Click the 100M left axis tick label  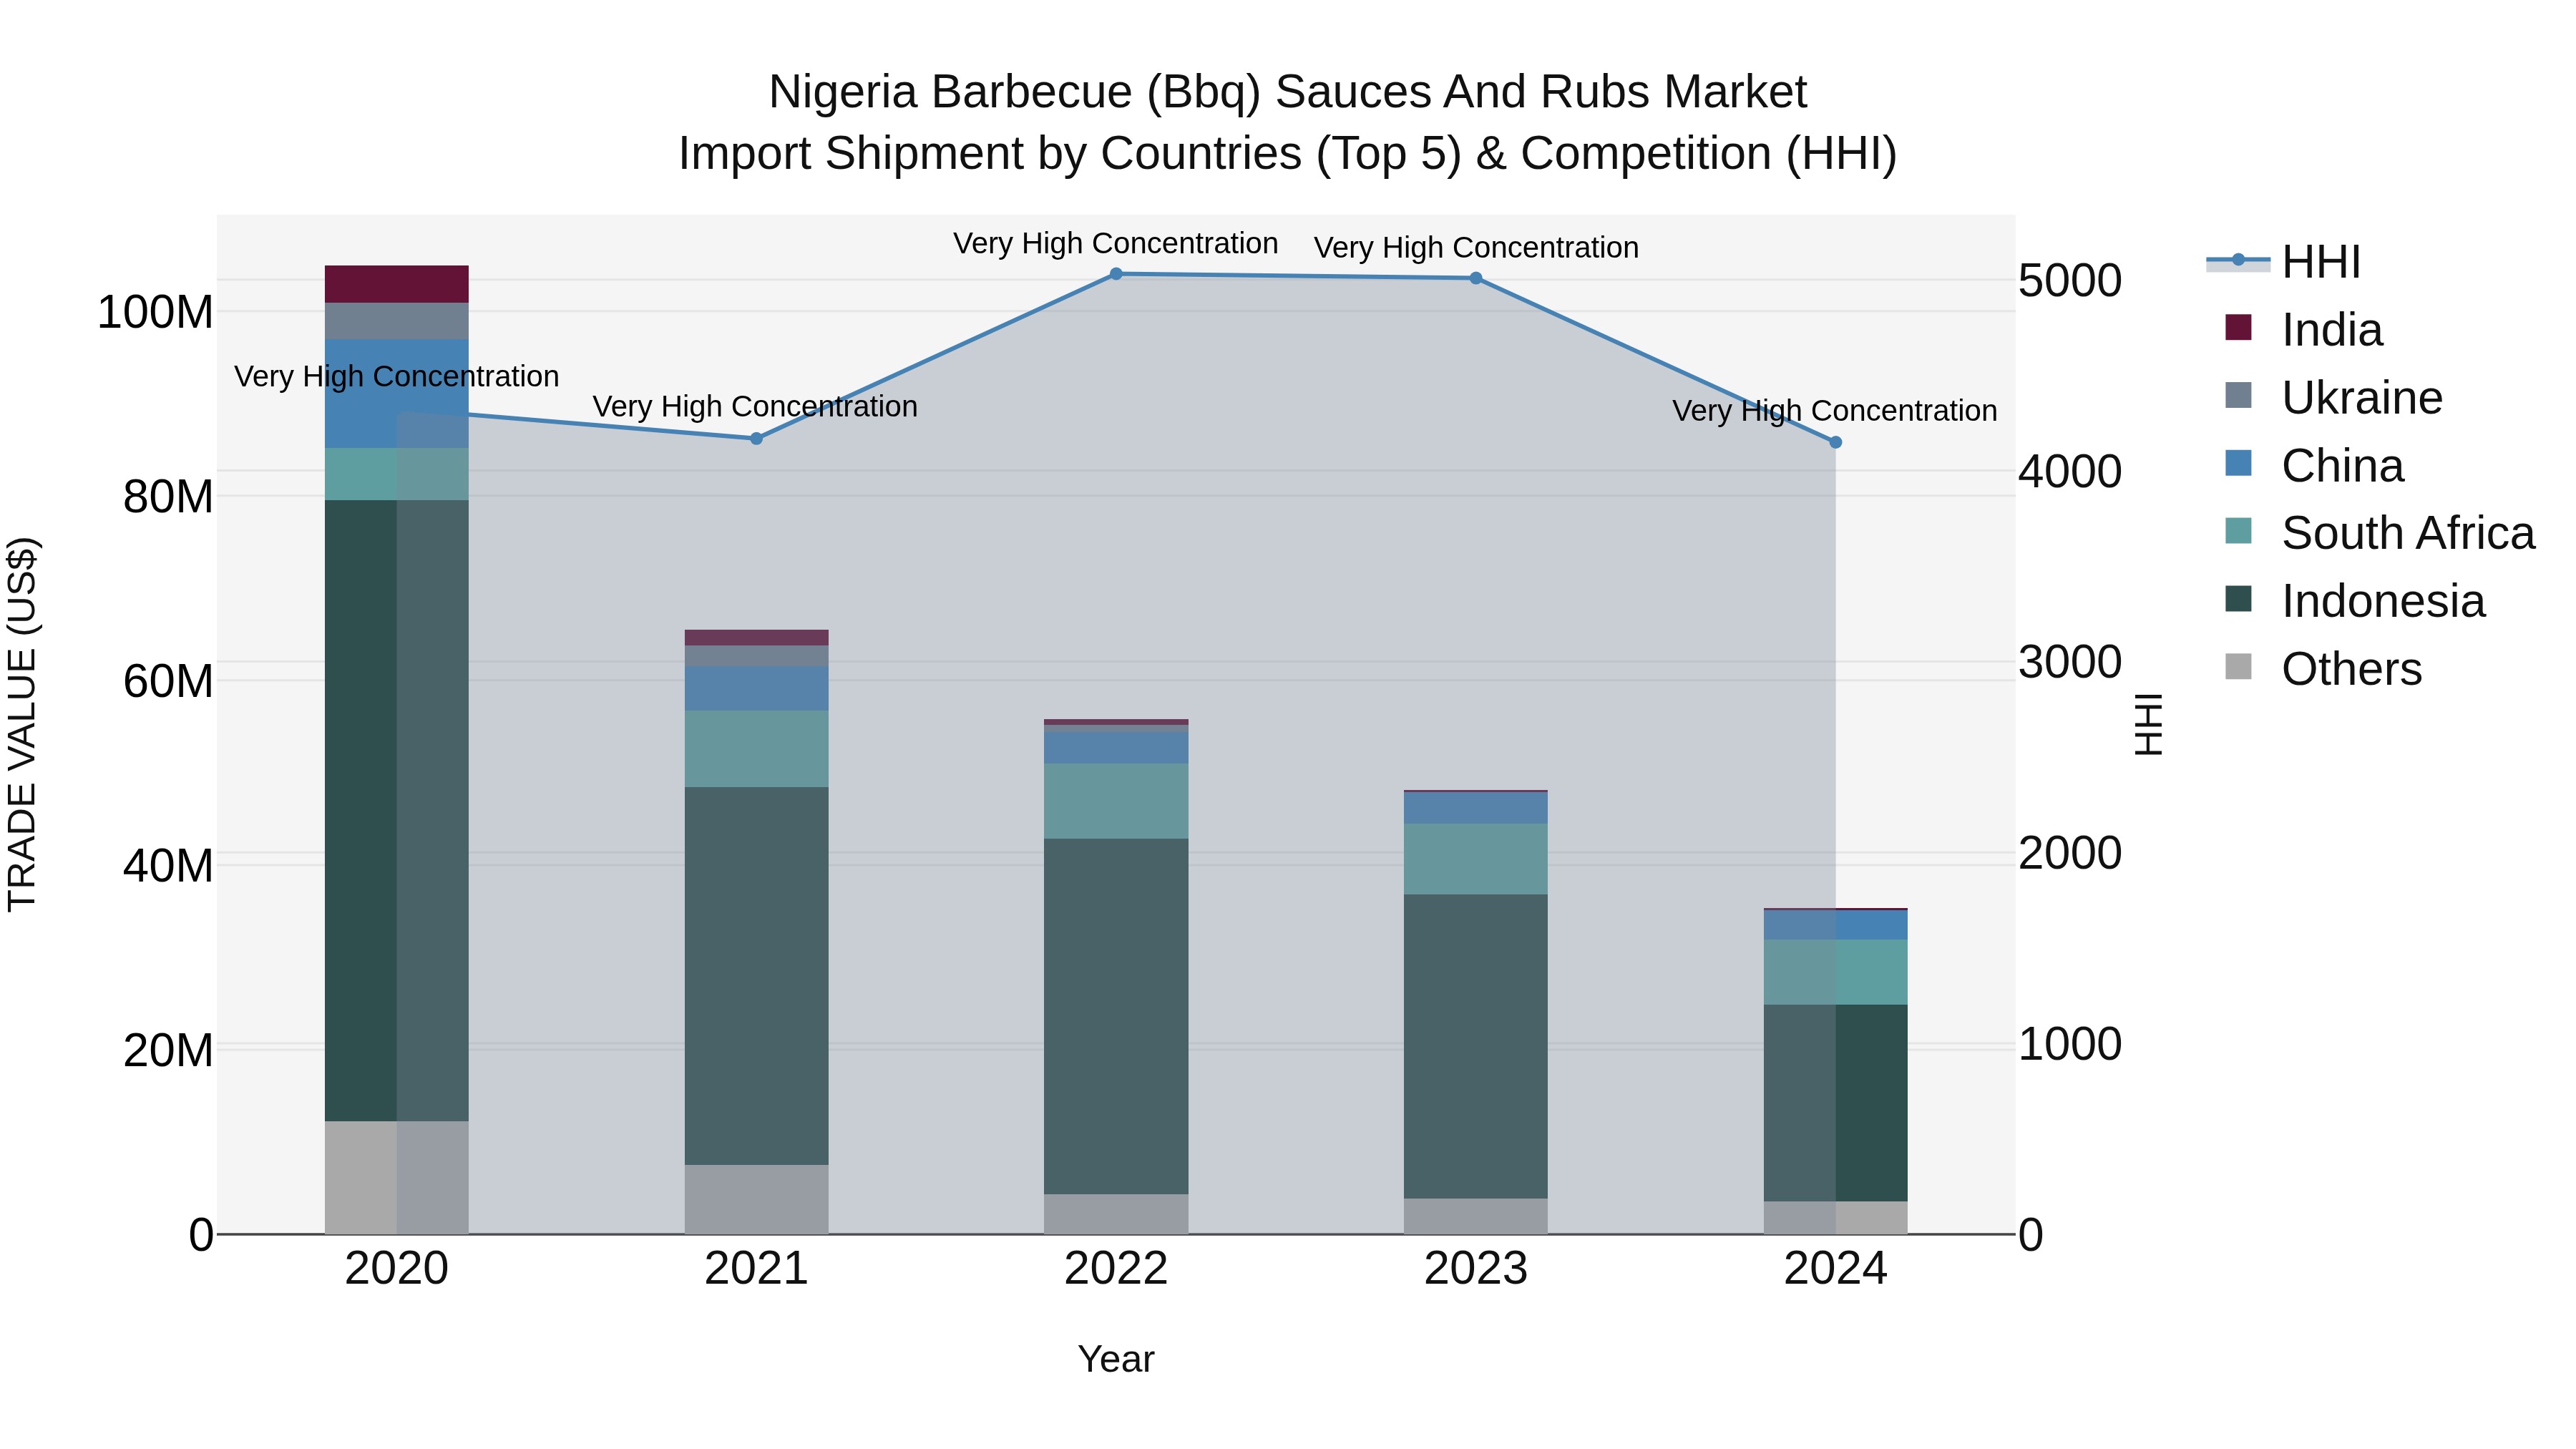click(155, 312)
